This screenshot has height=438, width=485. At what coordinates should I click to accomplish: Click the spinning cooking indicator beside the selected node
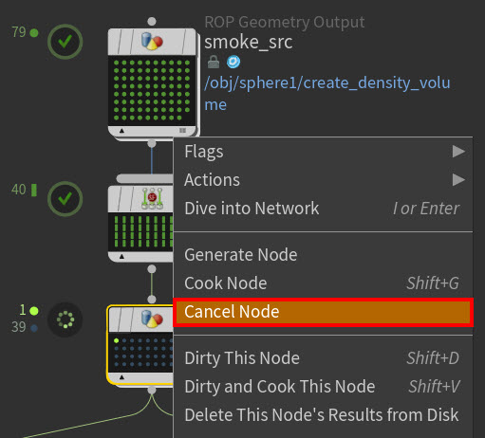coord(65,319)
